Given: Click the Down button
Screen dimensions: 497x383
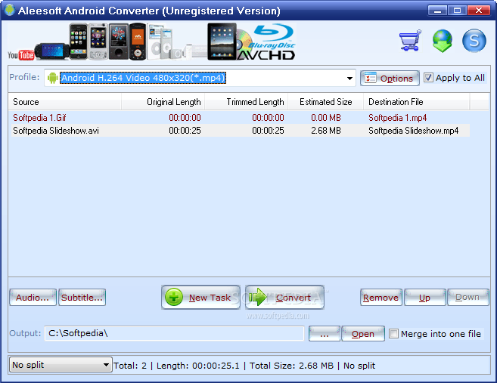Looking at the screenshot, I should pos(467,297).
